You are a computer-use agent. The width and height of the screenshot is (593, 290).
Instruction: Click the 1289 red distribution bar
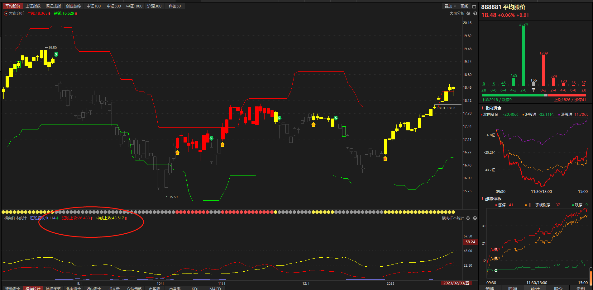tap(543, 71)
